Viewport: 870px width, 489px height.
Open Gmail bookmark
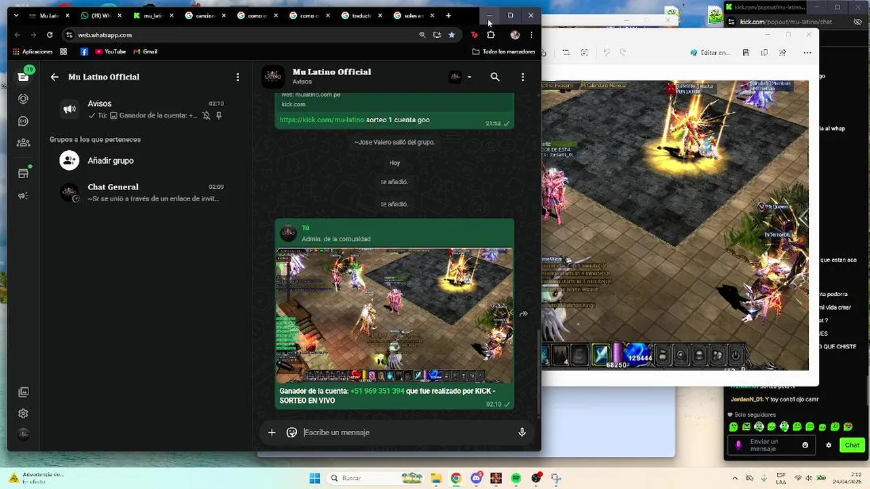(146, 52)
